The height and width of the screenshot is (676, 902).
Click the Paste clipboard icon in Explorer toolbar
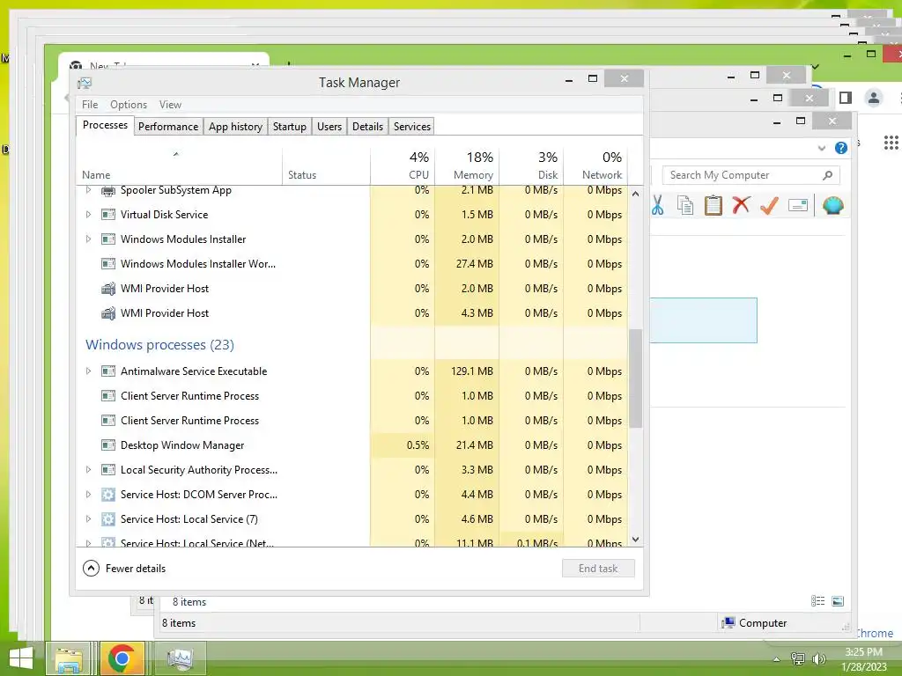[x=713, y=205]
